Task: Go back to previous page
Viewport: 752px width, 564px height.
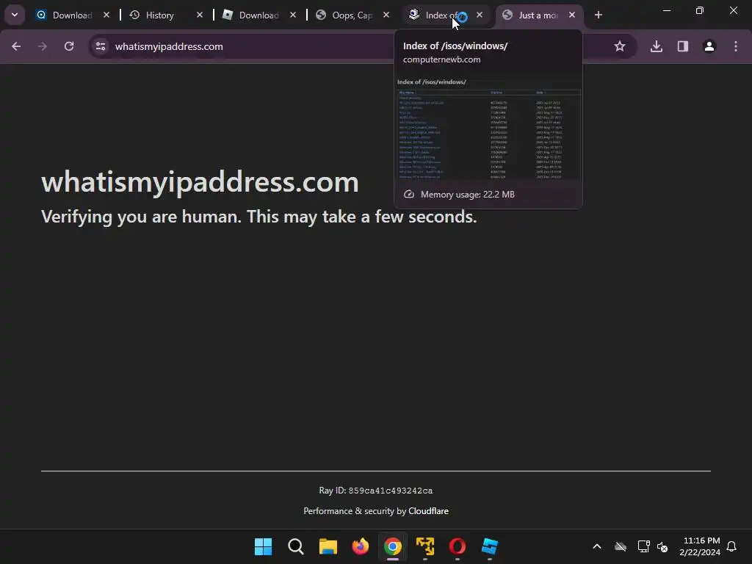Action: [16, 46]
